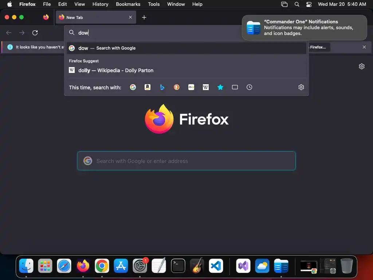The image size is (373, 280).
Task: Open the Firefox application menu
Action: click(27, 4)
